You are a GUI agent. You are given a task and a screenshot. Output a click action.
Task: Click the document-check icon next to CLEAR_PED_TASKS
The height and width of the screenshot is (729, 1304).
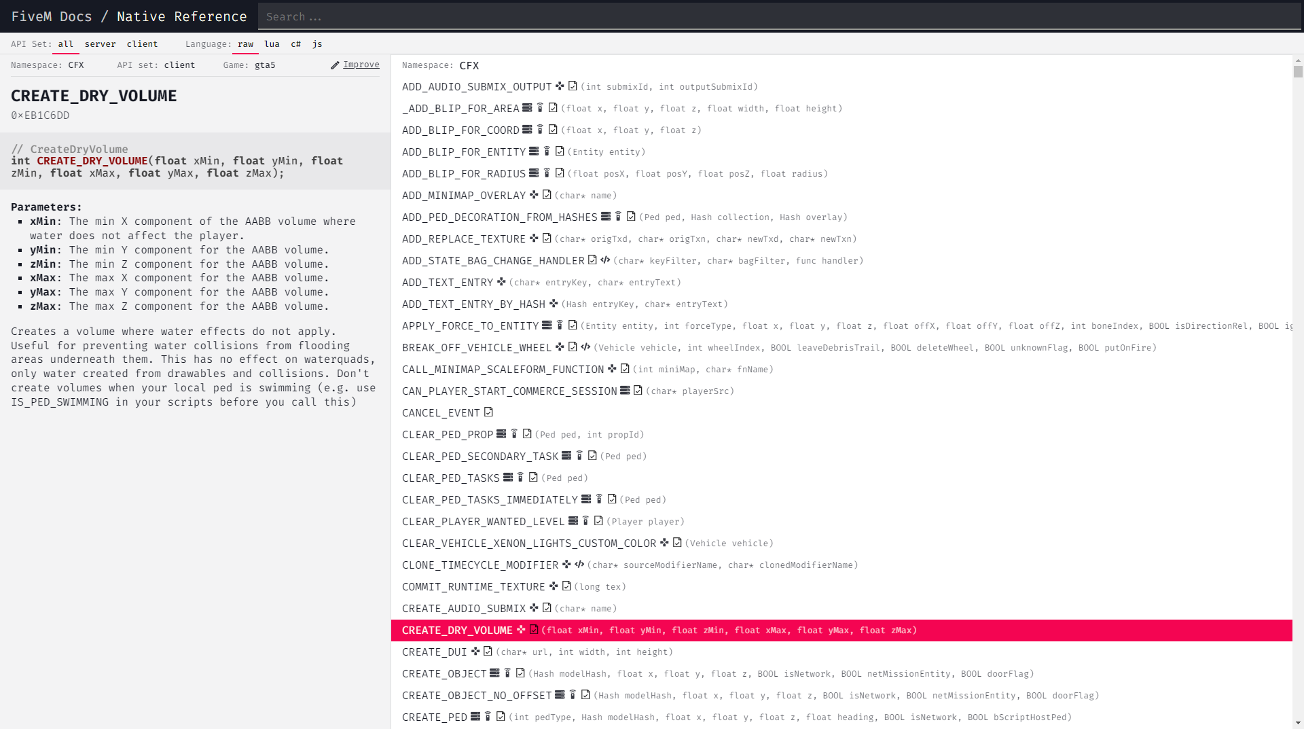point(533,478)
